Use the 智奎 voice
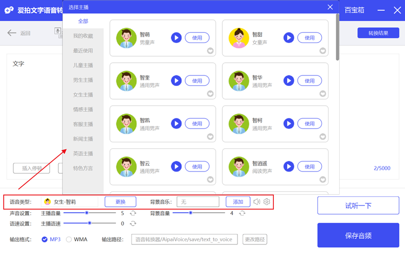This screenshot has width=405, height=254. [197, 80]
